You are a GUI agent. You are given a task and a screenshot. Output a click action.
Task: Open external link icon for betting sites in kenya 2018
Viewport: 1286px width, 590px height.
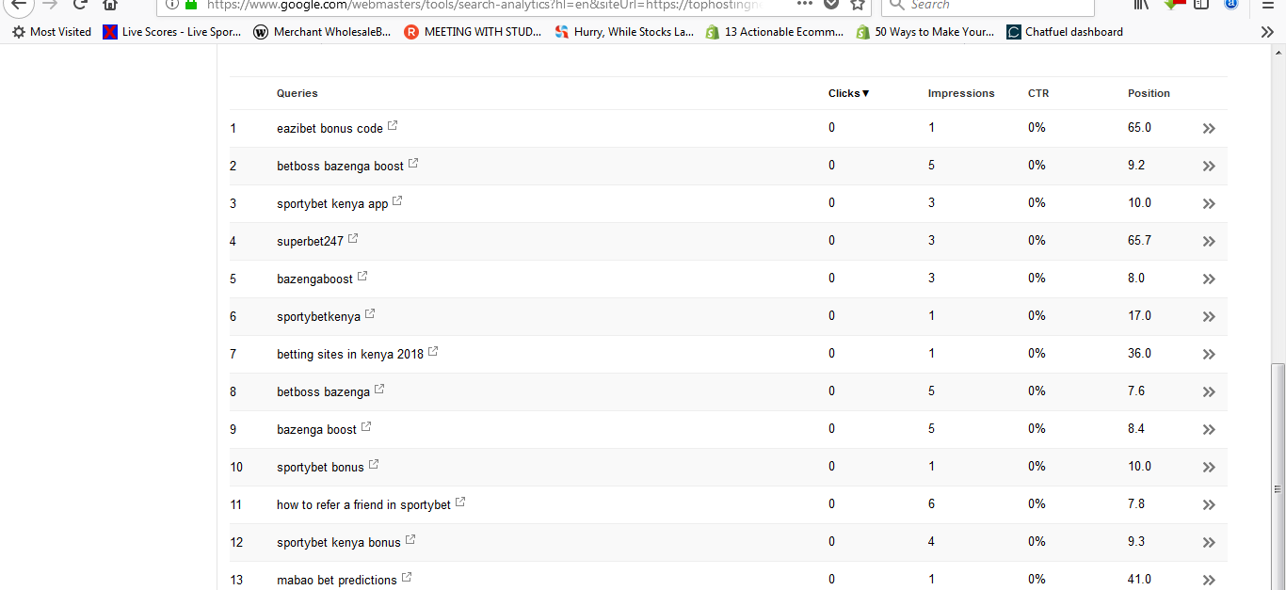(433, 352)
